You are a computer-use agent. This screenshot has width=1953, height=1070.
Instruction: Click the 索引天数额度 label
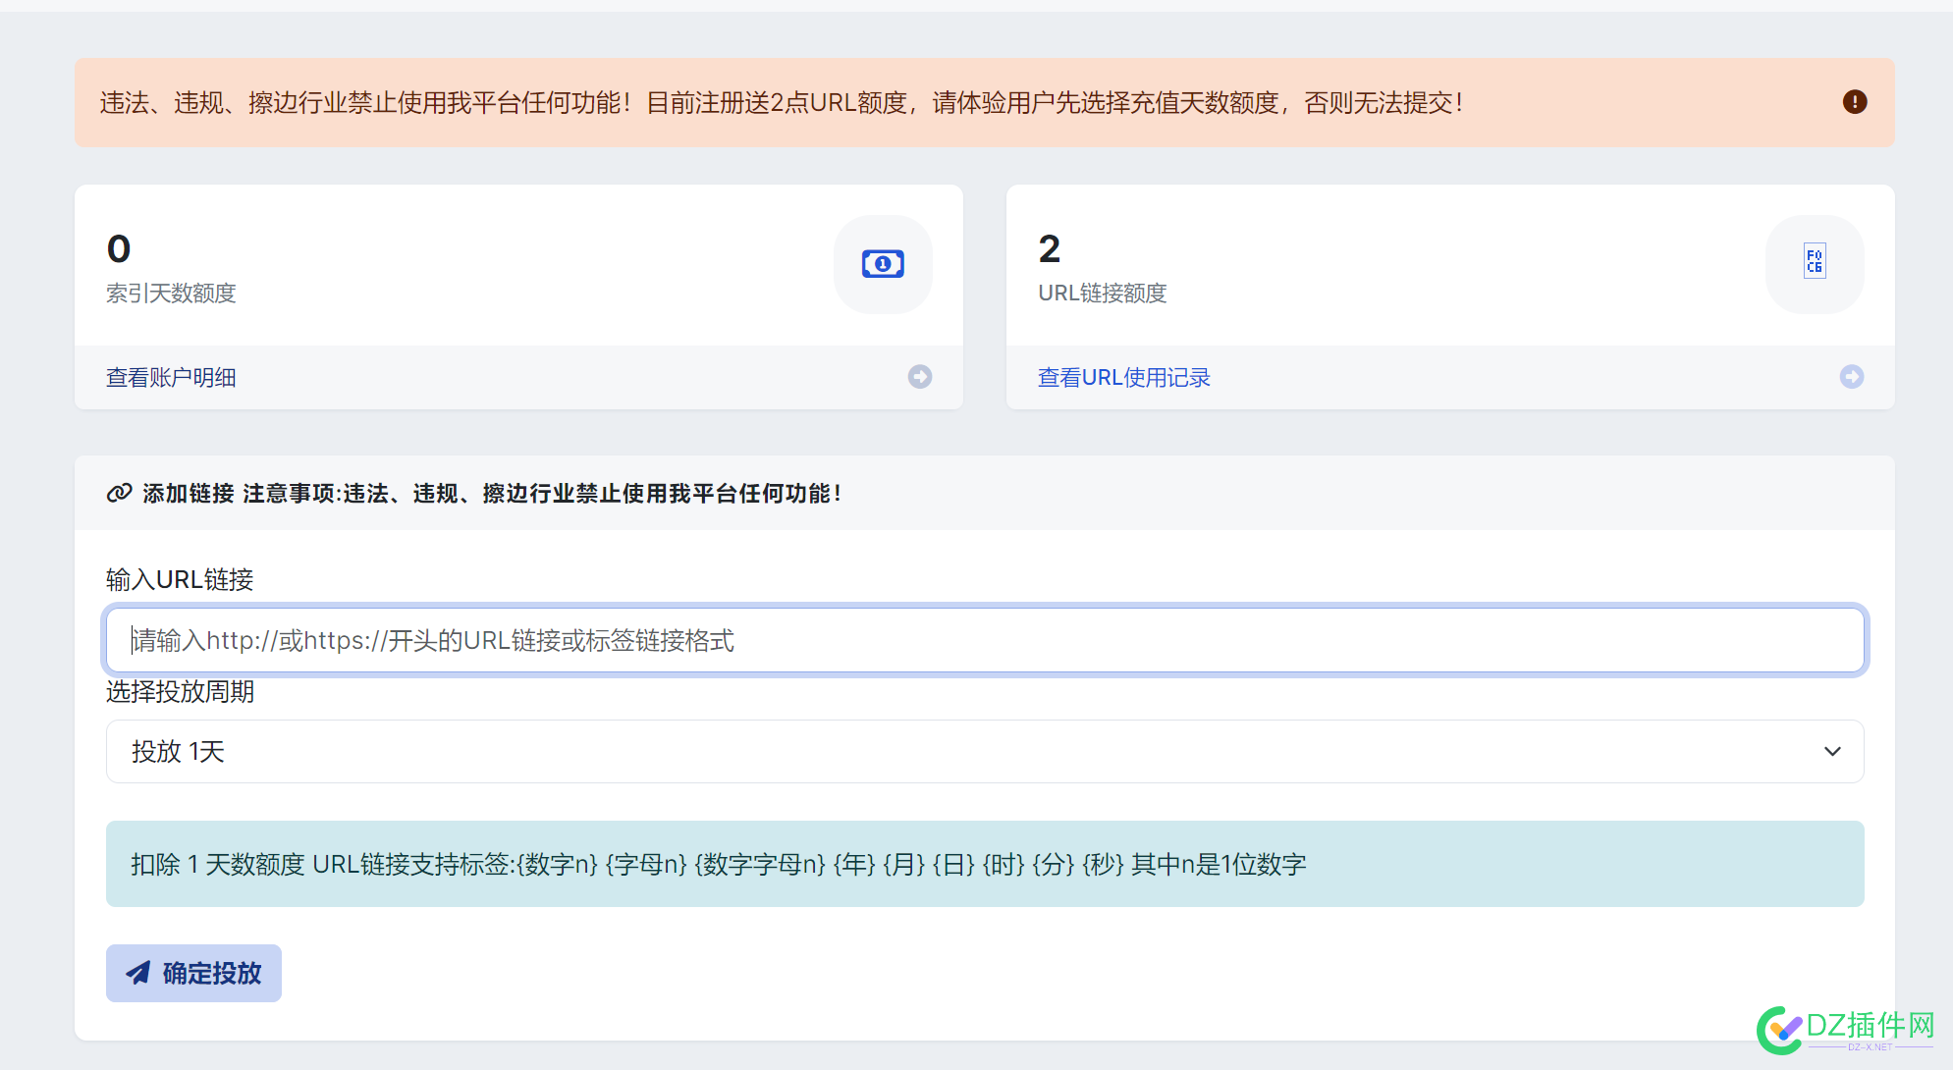tap(171, 294)
